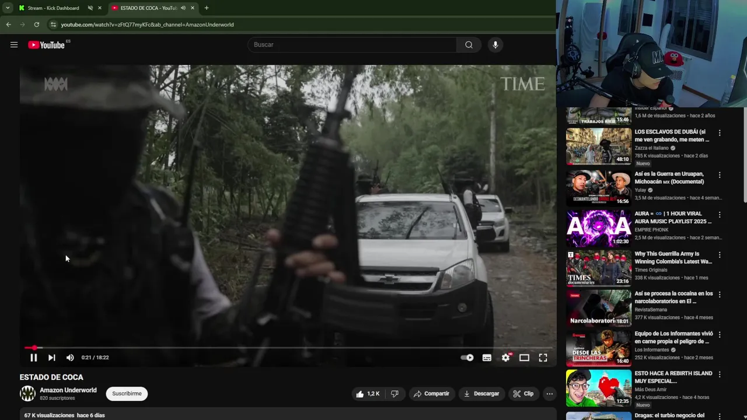Image resolution: width=747 pixels, height=420 pixels.
Task: Click the magnifier search button
Action: [469, 45]
